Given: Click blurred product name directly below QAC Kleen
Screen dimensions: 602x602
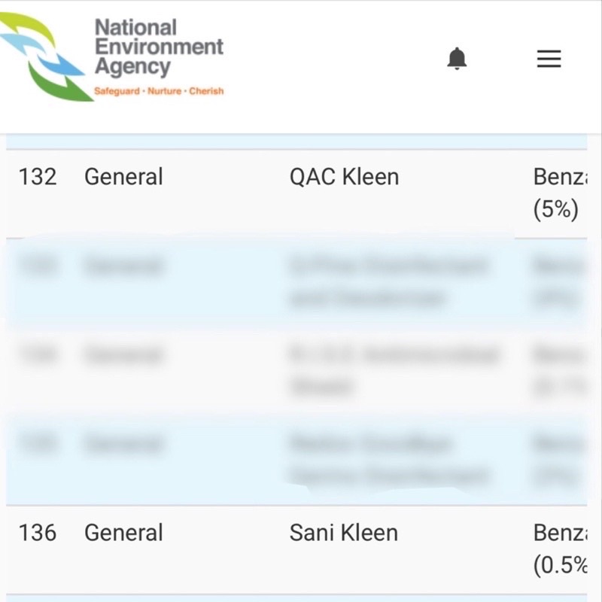Looking at the screenshot, I should (x=388, y=281).
